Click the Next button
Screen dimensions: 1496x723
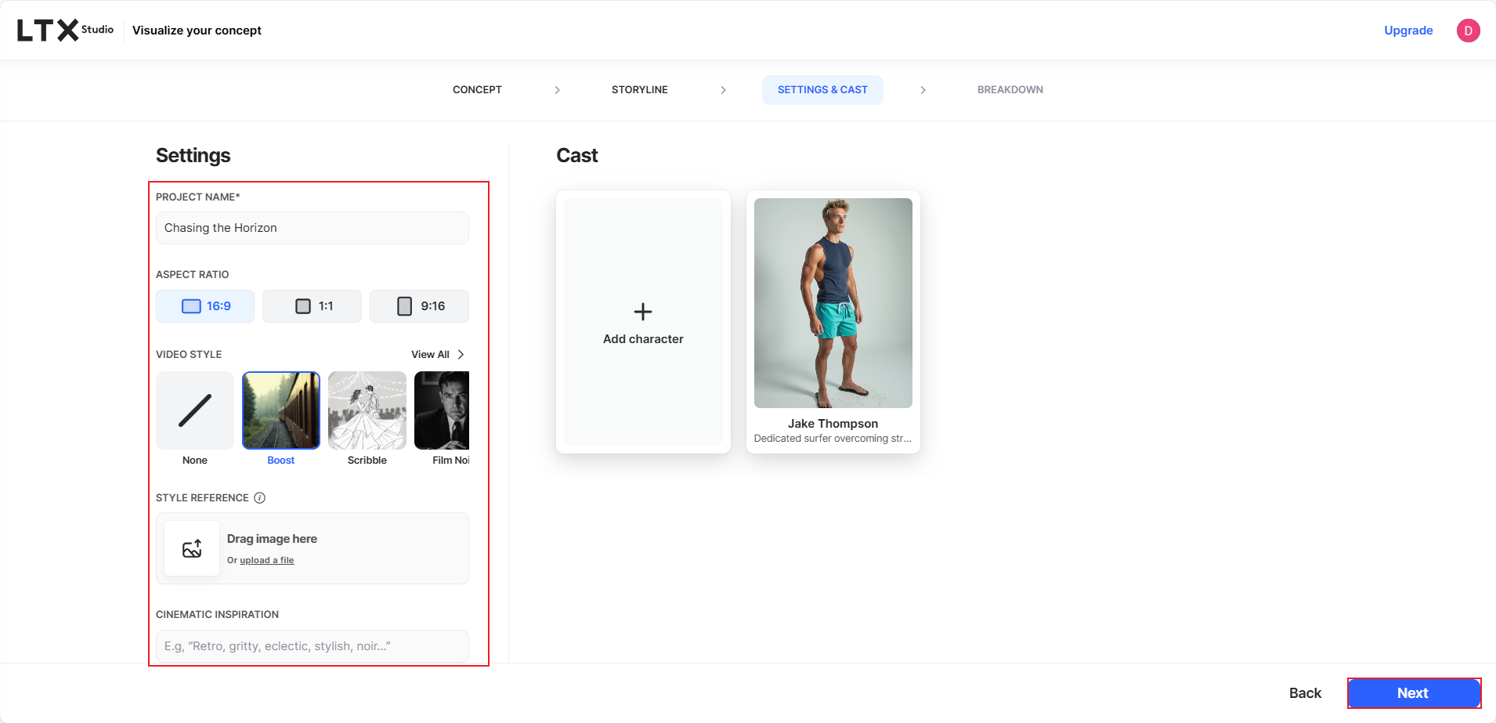(1414, 693)
